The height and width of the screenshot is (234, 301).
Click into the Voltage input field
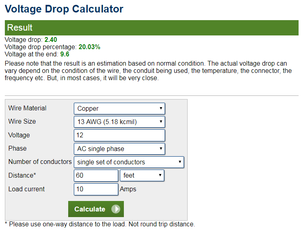point(119,135)
